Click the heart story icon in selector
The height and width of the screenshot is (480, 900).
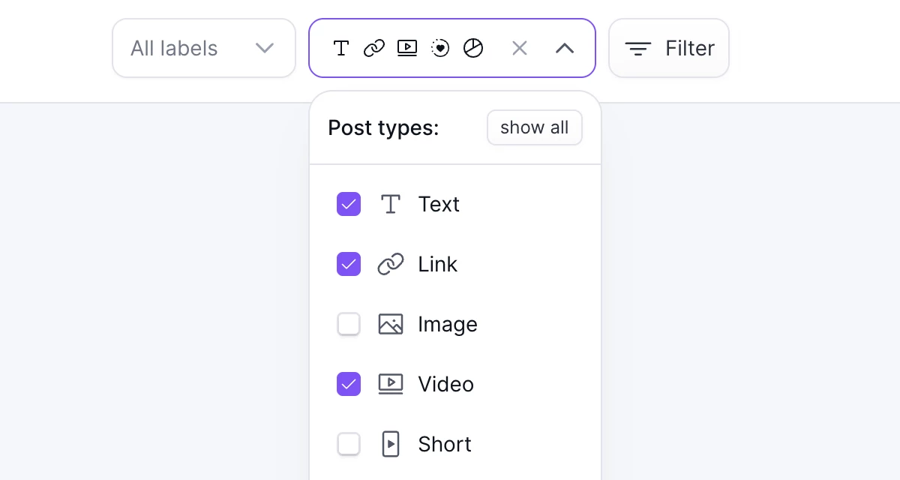coord(440,48)
